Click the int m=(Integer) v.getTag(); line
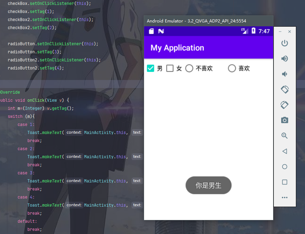 pyautogui.click(x=41, y=108)
